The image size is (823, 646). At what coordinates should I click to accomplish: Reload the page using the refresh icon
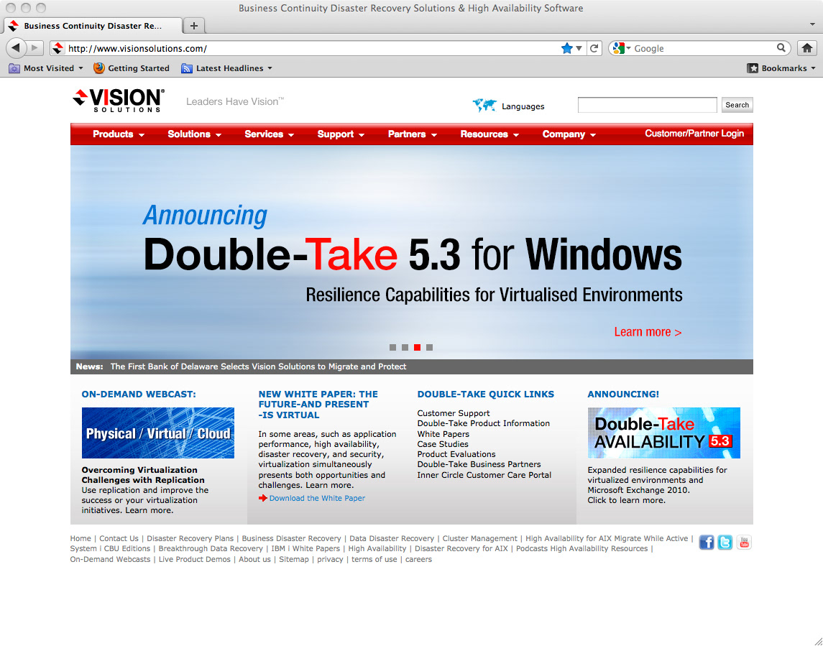594,48
